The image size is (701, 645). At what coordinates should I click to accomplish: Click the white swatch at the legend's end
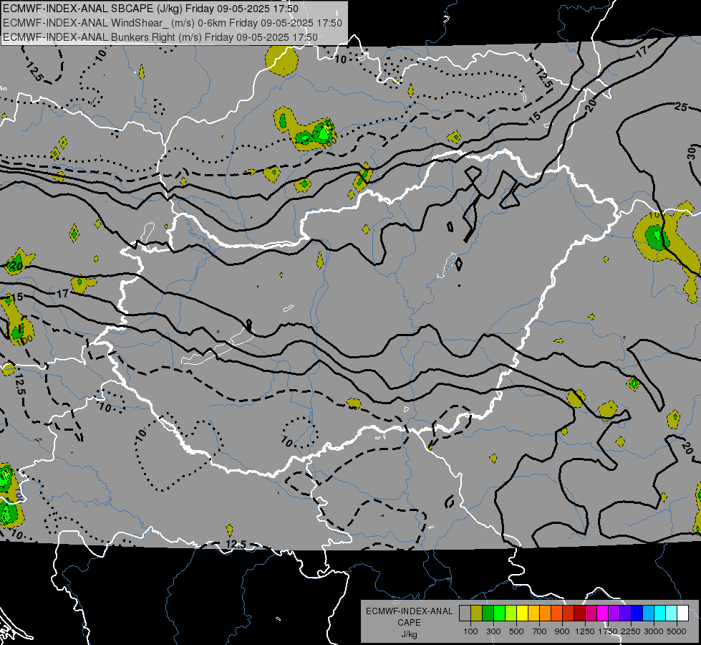682,613
